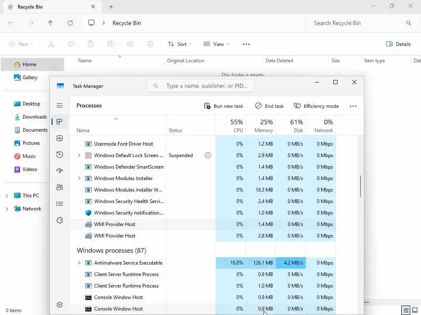Sort processes by Network column

click(x=321, y=126)
